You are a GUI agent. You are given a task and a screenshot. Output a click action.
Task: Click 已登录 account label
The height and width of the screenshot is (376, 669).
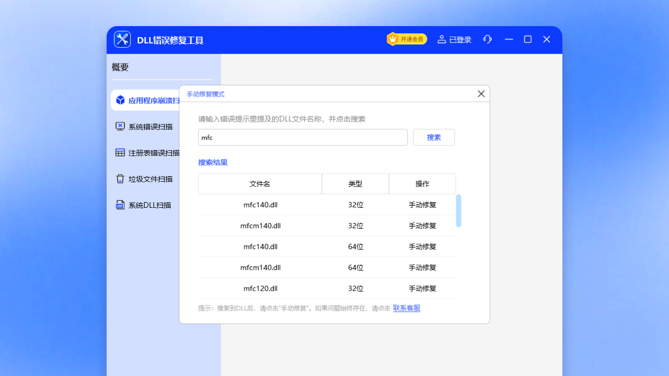[x=460, y=40]
